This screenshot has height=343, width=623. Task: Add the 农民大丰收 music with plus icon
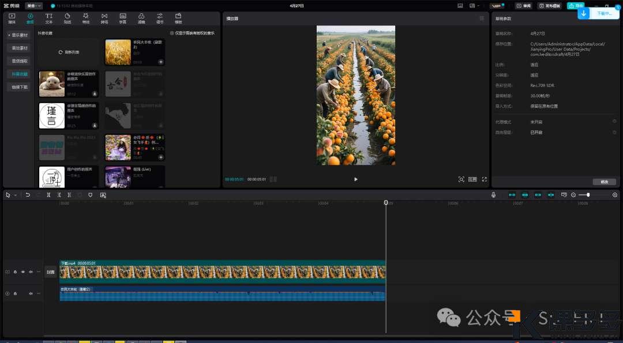click(x=161, y=62)
